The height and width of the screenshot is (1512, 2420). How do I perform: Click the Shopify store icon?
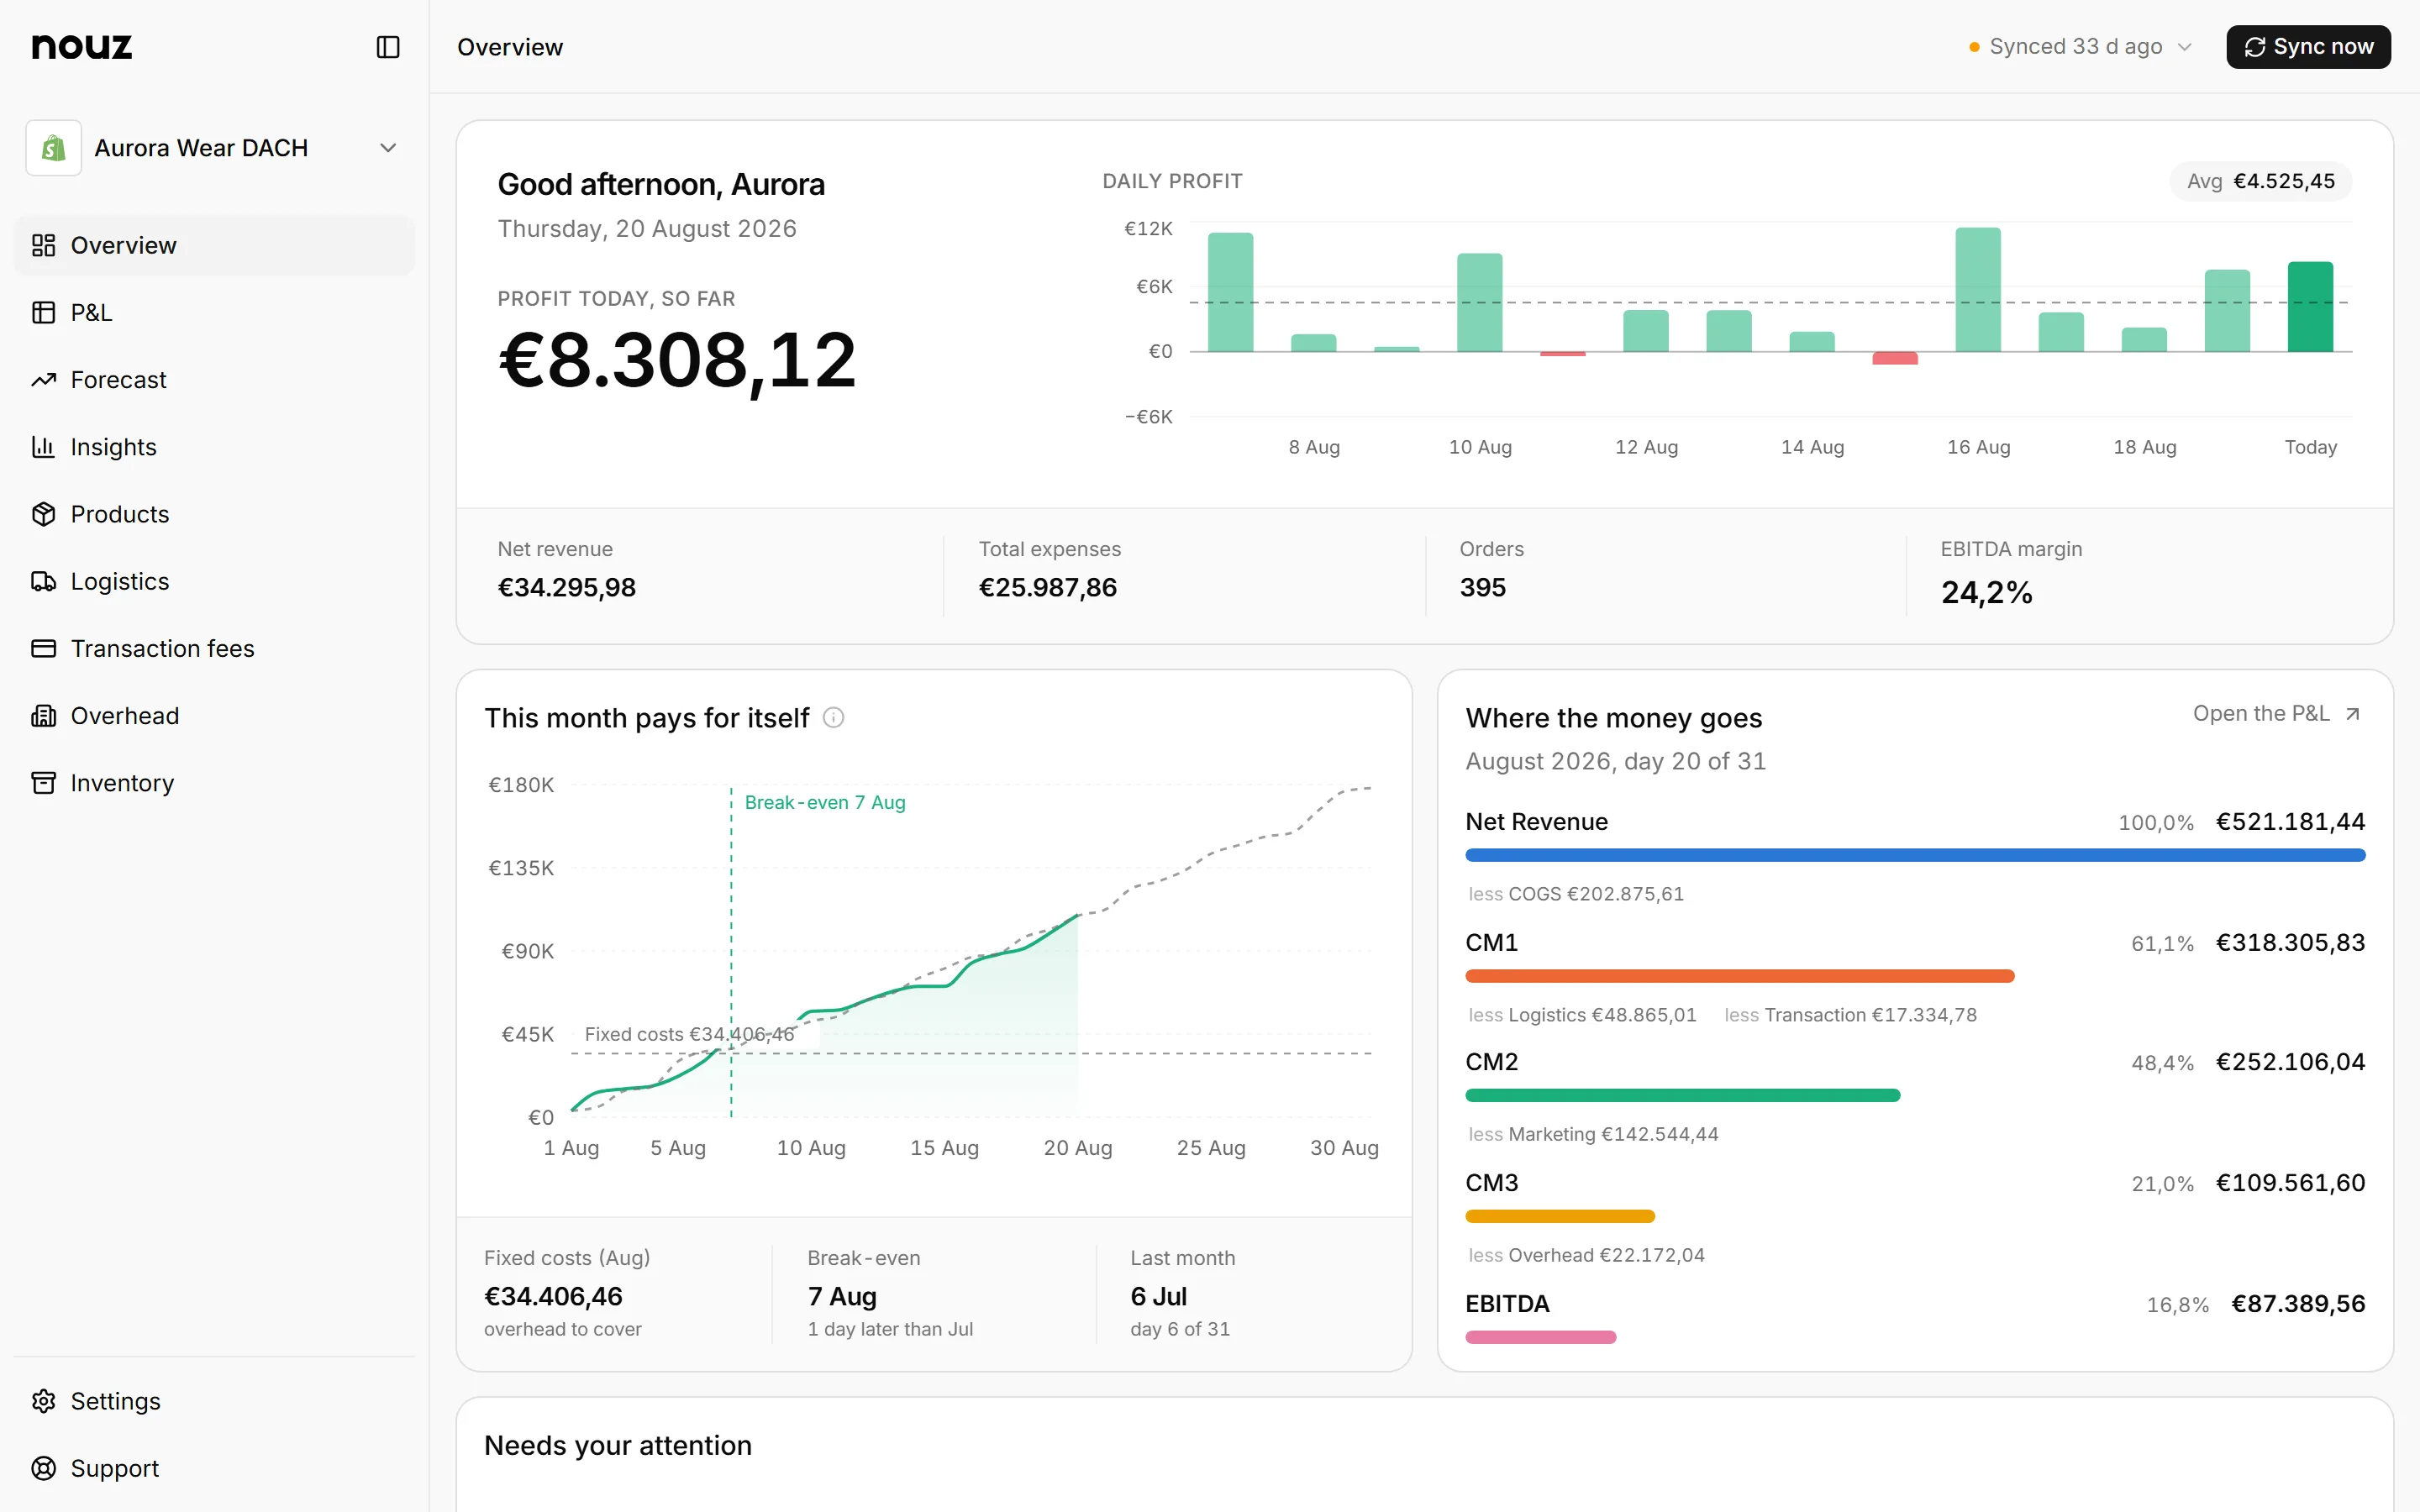(x=53, y=148)
